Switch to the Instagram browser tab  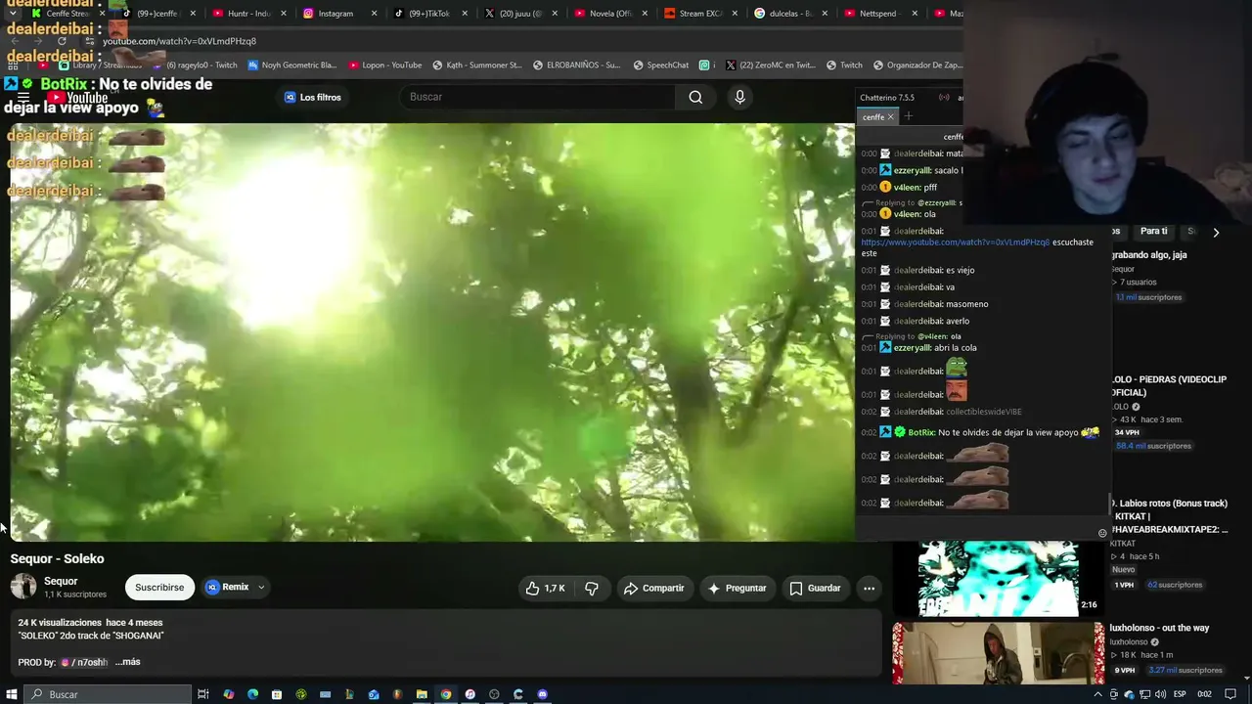click(338, 14)
